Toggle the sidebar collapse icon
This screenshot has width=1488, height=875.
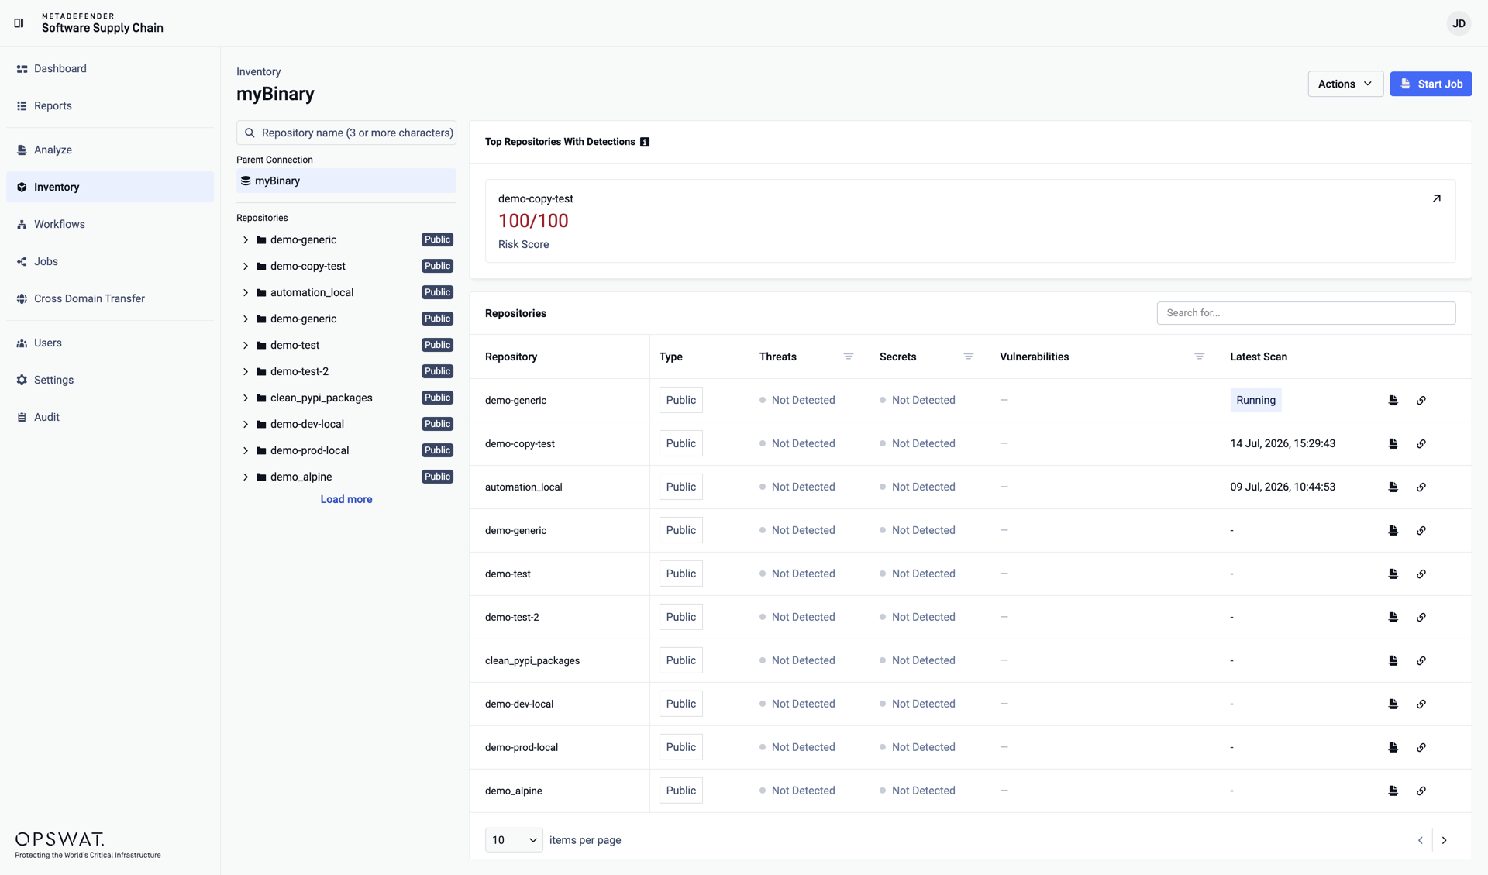point(19,23)
